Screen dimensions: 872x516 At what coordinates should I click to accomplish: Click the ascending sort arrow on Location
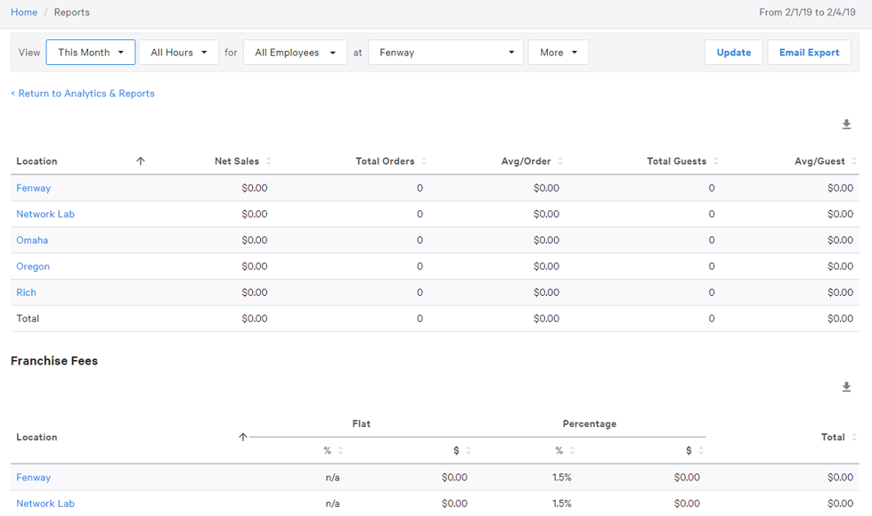141,161
